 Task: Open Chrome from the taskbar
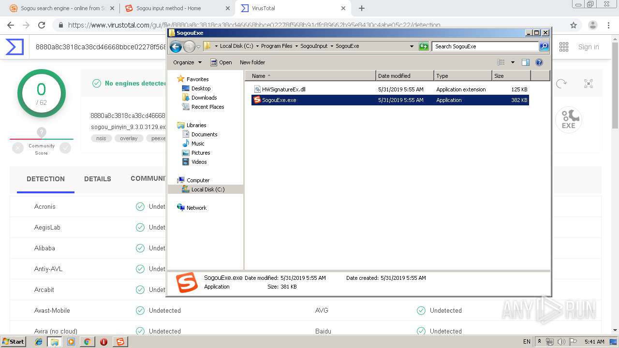[x=87, y=342]
